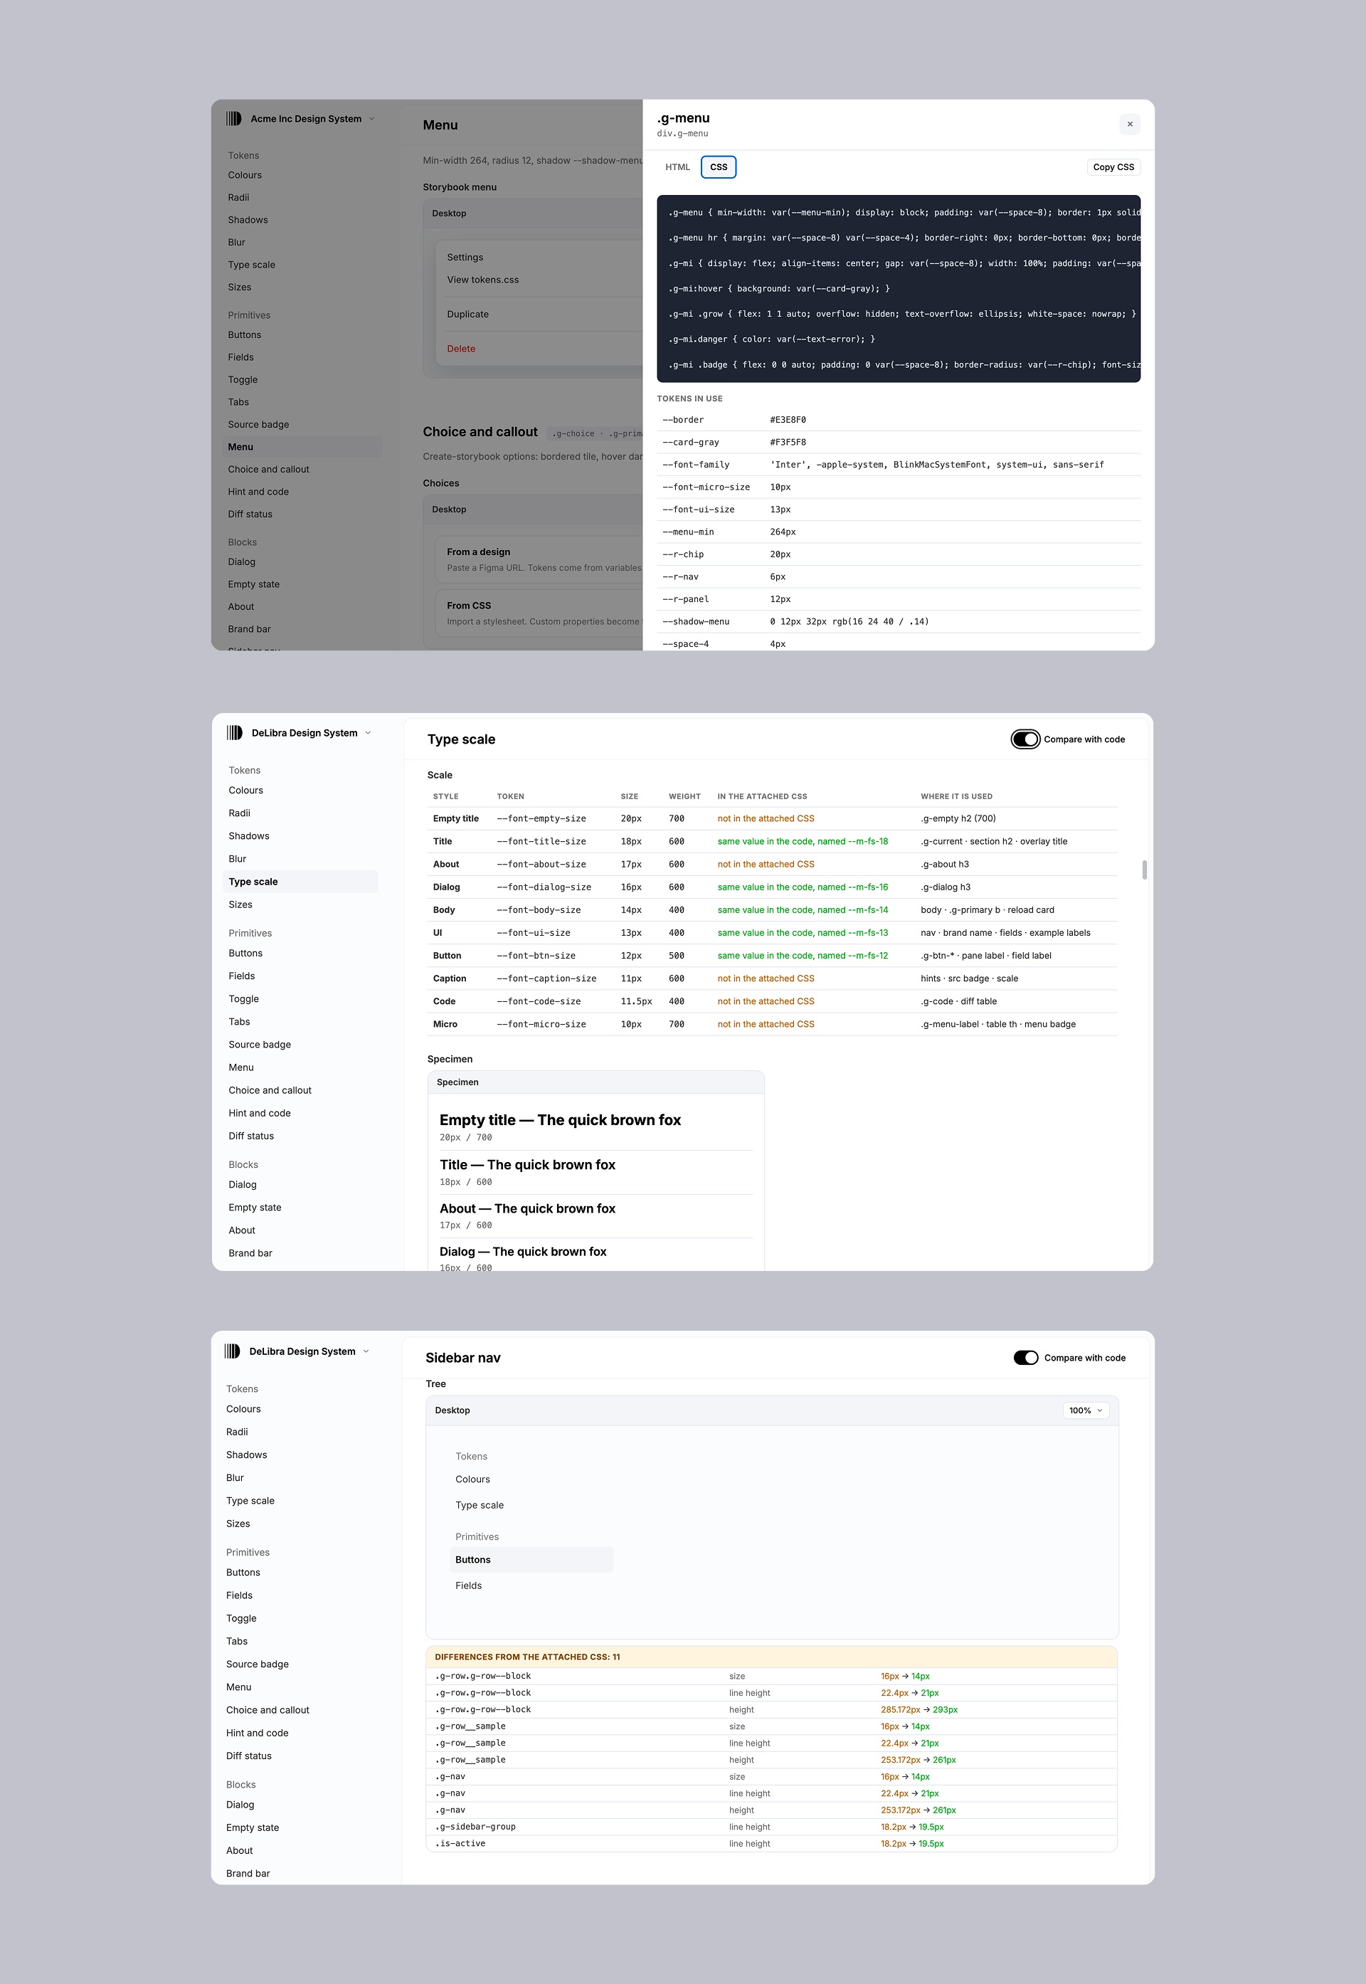Click the Copy CSS button

(1113, 167)
